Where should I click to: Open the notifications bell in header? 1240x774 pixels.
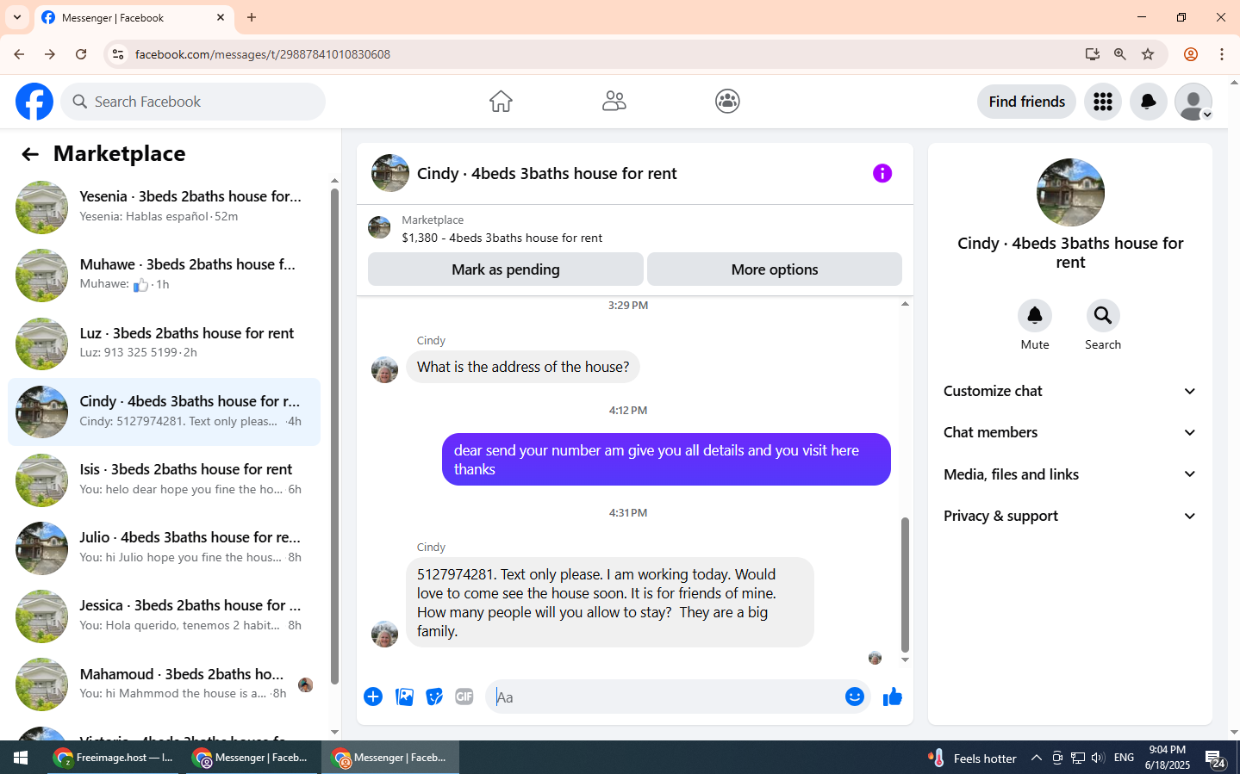pyautogui.click(x=1149, y=102)
